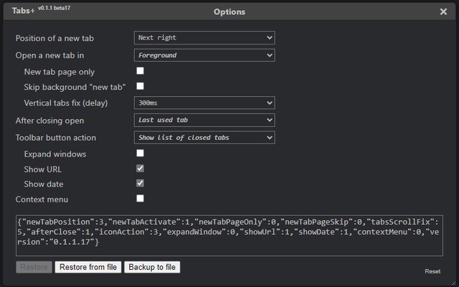Open the After closing open dropdown

pyautogui.click(x=204, y=120)
